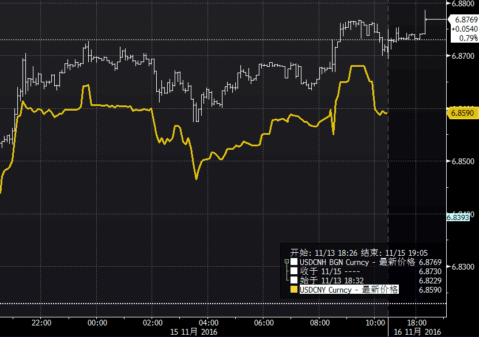The width and height of the screenshot is (479, 337).
Task: Collapse the USDCNH legend tree expander
Action: coord(286,262)
